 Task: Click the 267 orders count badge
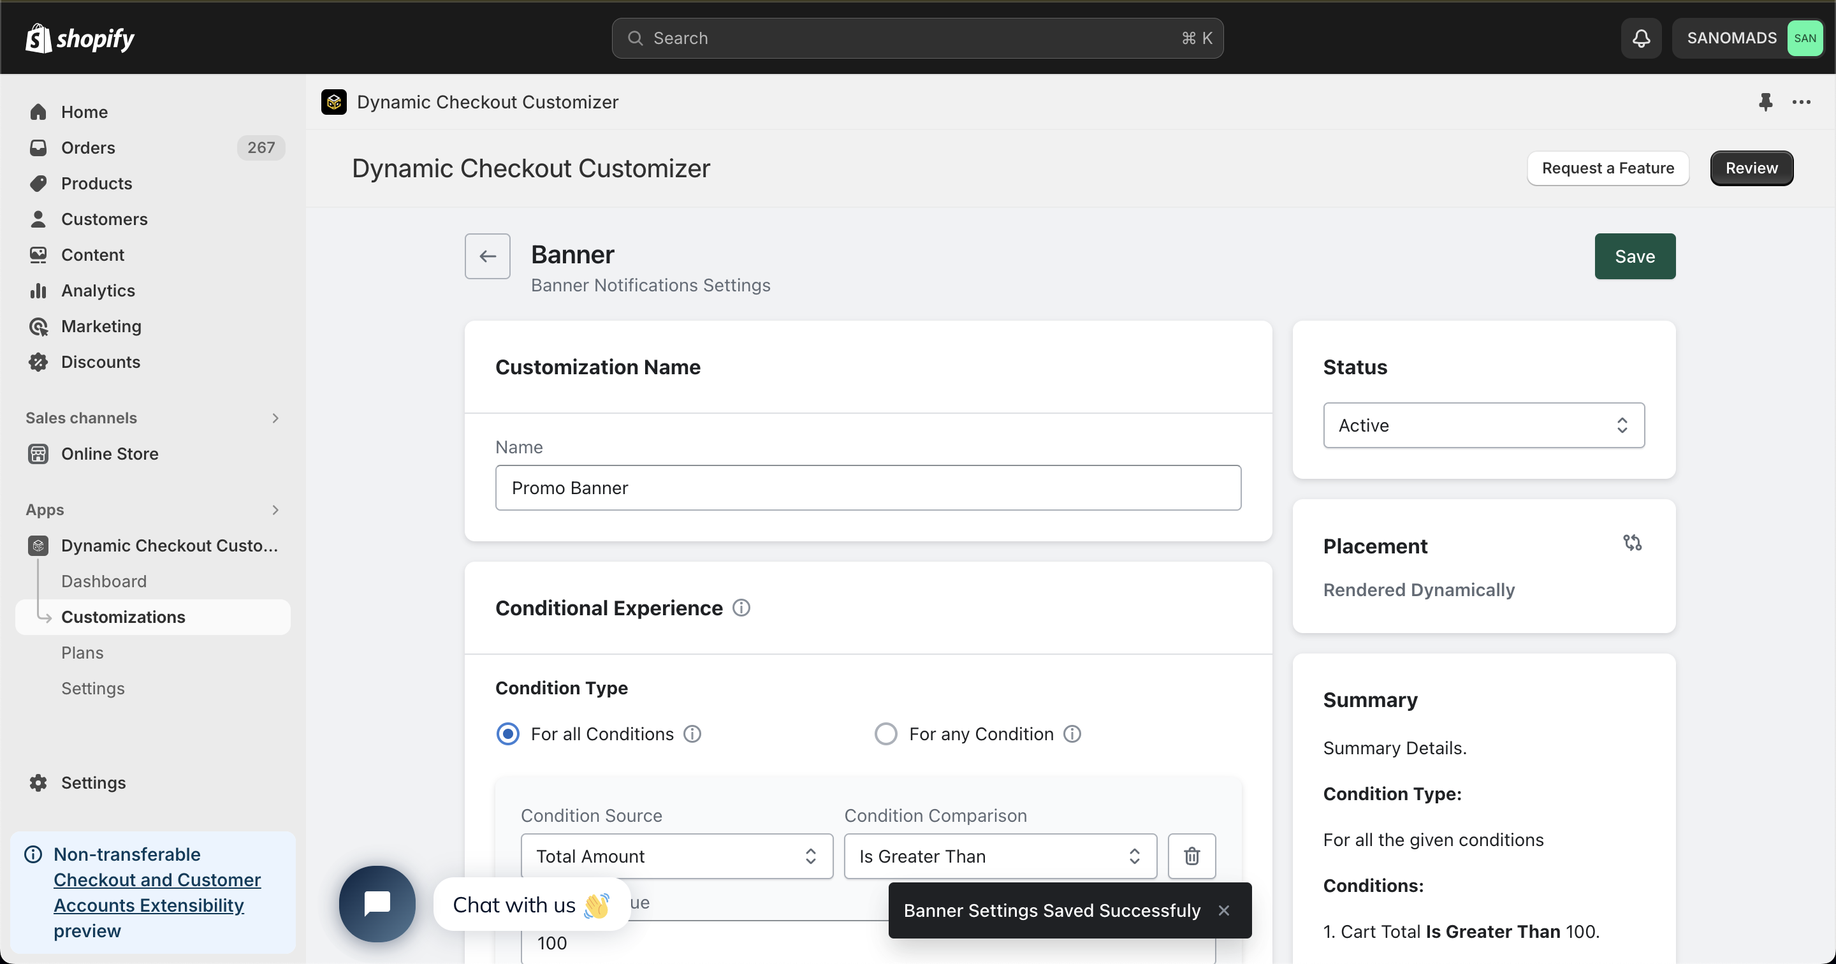pyautogui.click(x=261, y=147)
